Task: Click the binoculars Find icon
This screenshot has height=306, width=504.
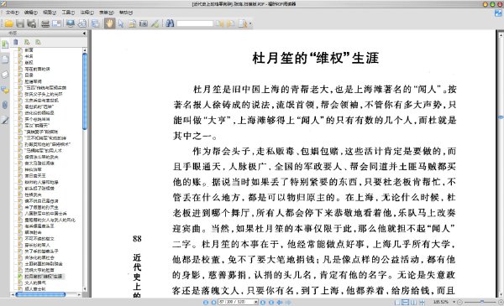Action: 170,23
